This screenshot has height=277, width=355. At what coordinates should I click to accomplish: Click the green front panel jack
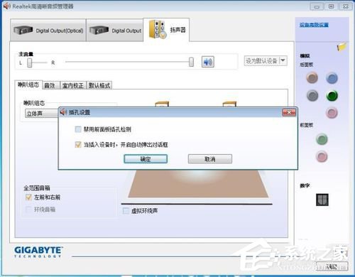[322, 139]
